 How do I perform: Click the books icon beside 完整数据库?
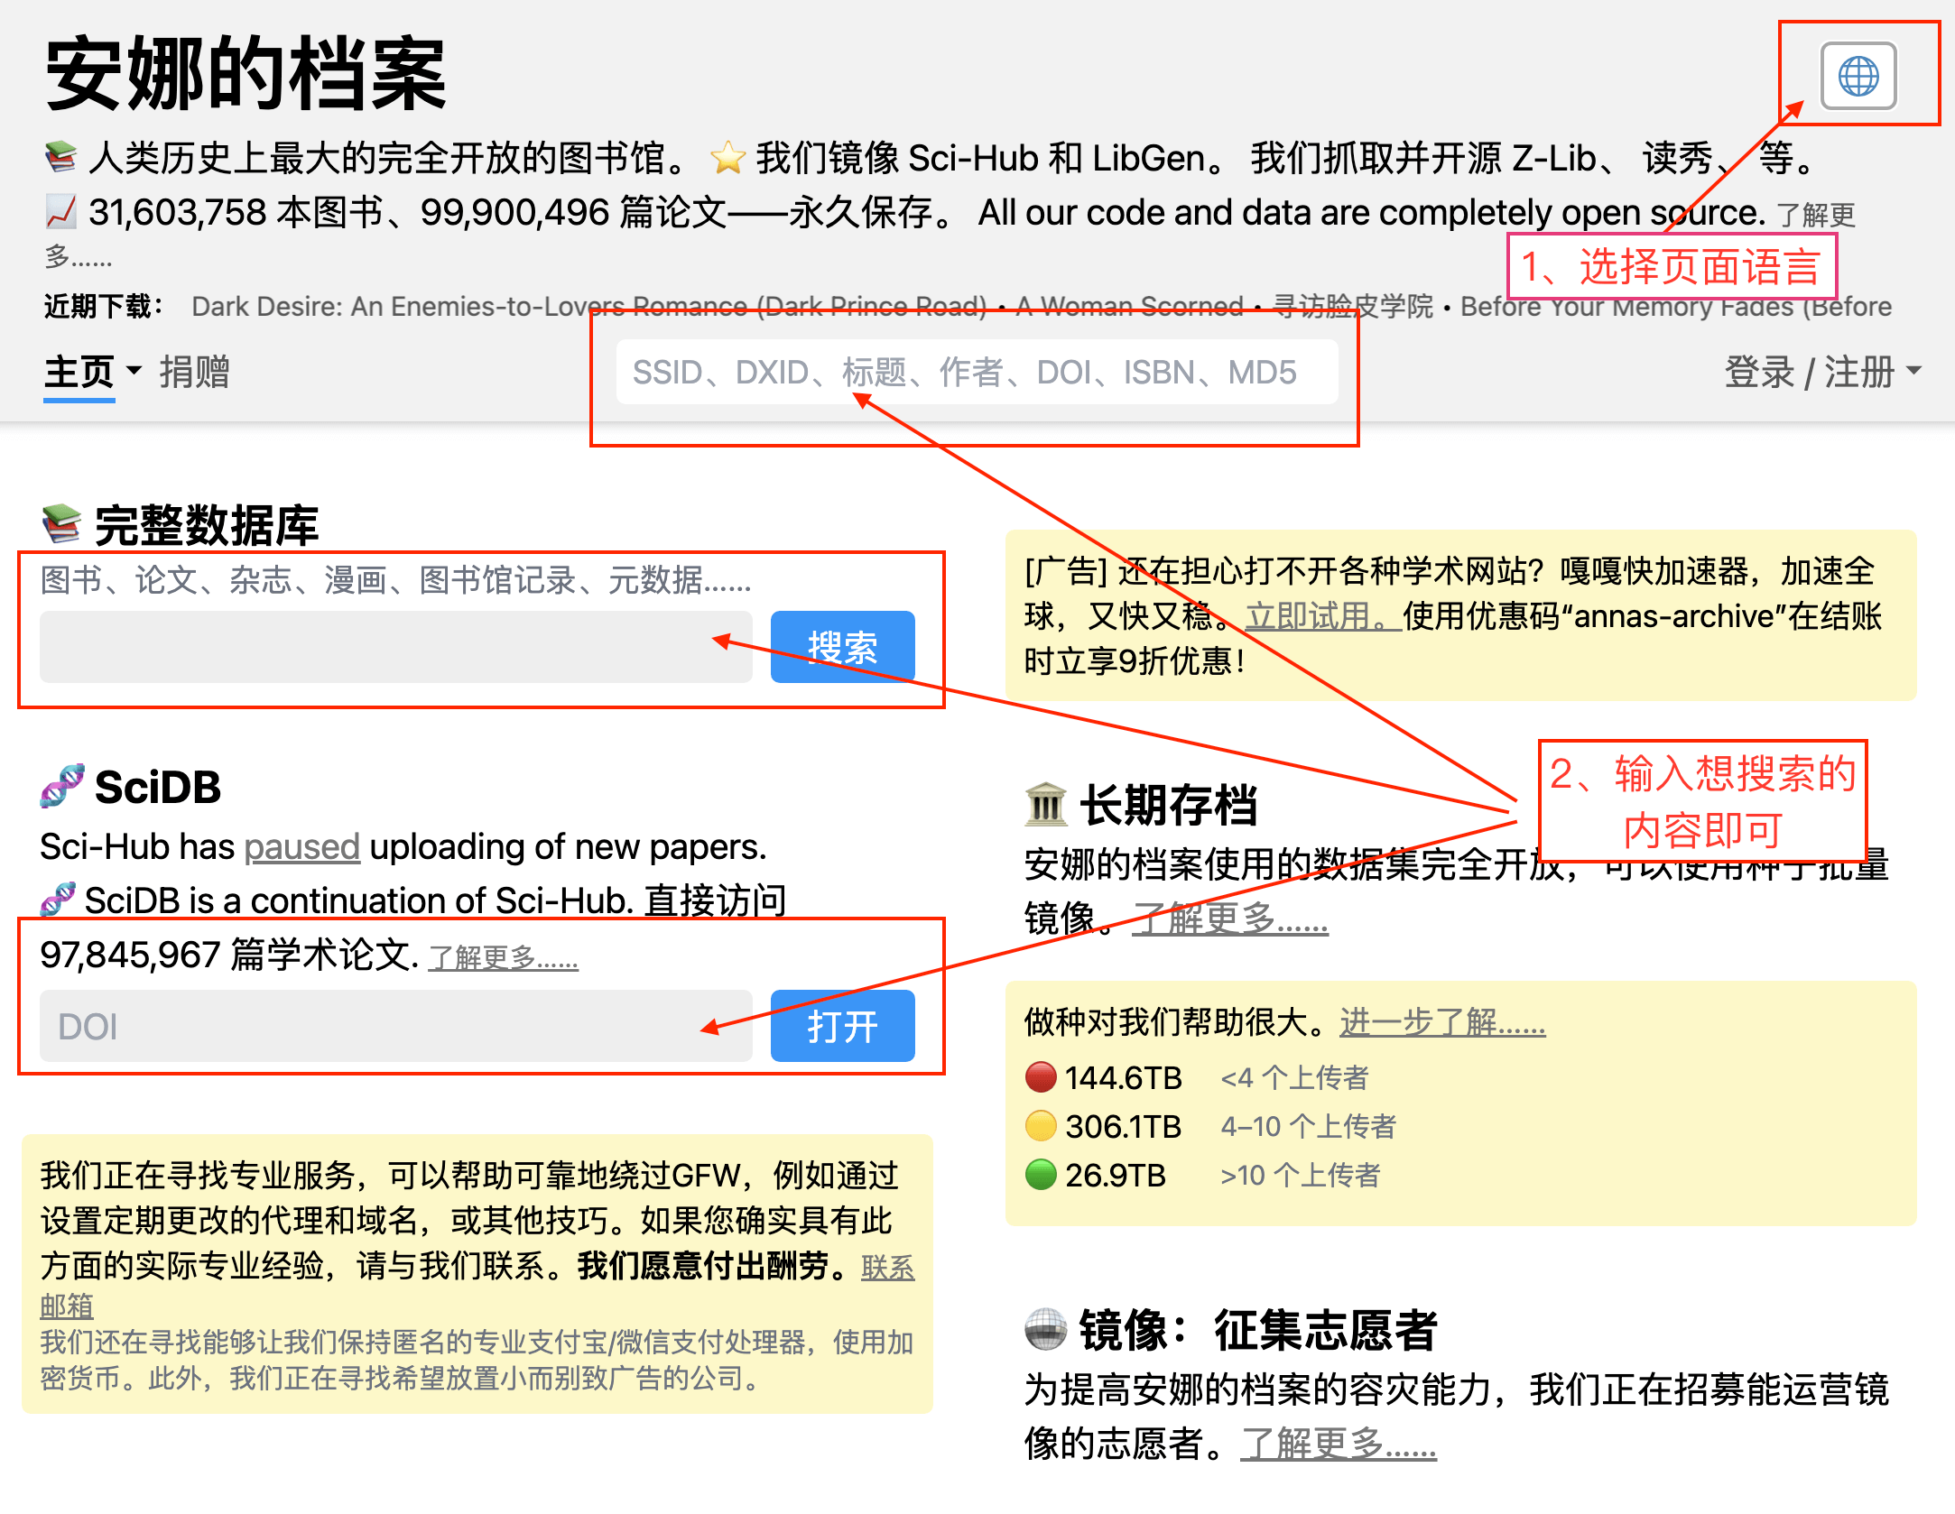pyautogui.click(x=61, y=524)
